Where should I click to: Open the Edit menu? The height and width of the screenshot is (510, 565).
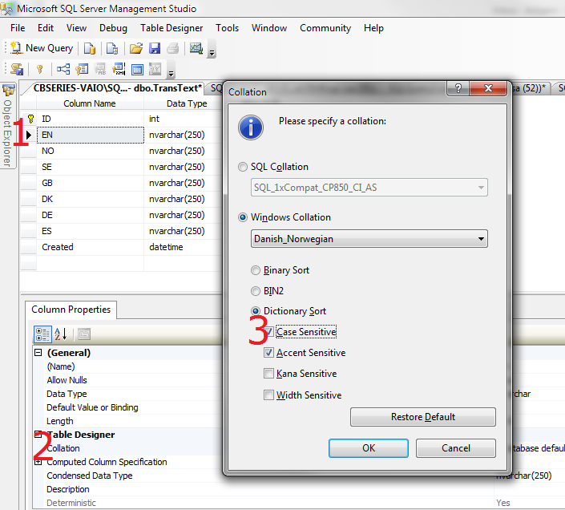point(46,28)
